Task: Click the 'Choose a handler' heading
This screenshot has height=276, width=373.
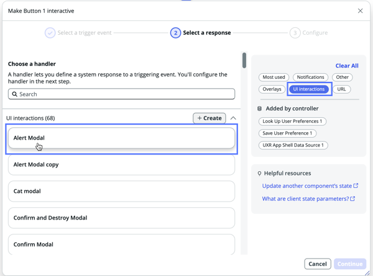Action: pyautogui.click(x=32, y=64)
